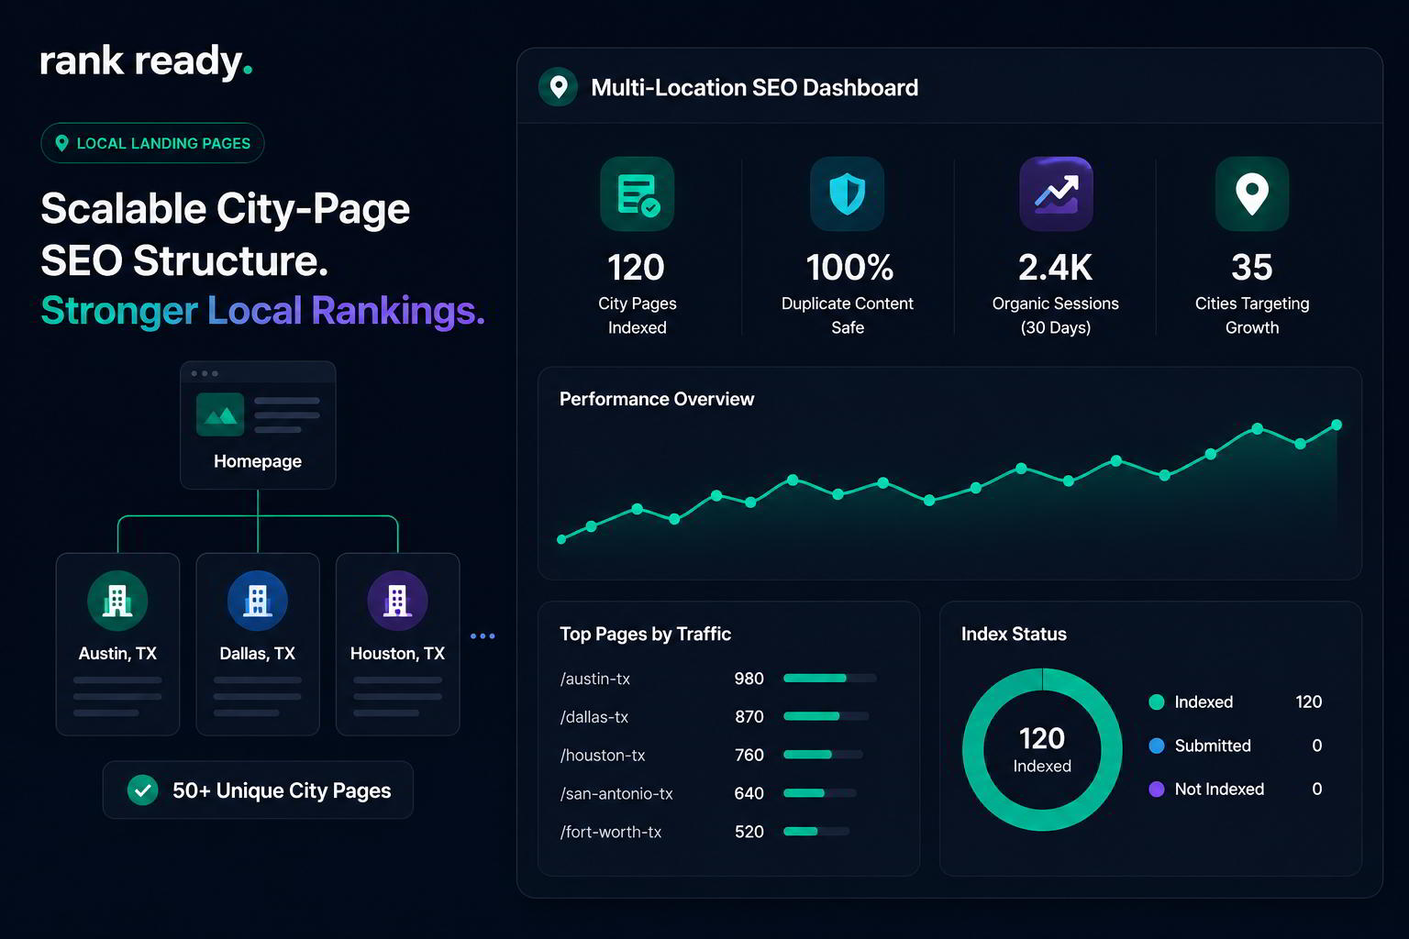Click the 640 traffic value for /san-antonio-tx
The width and height of the screenshot is (1409, 939).
pyautogui.click(x=749, y=793)
